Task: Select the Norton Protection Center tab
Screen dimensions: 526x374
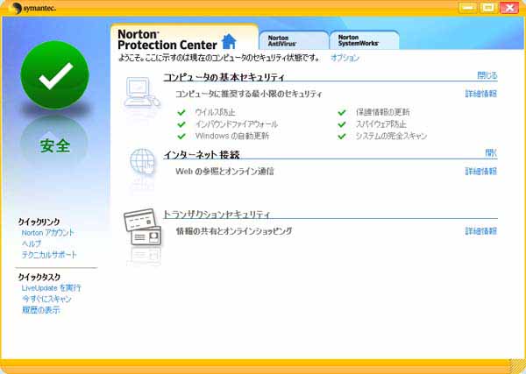Action: pos(184,38)
